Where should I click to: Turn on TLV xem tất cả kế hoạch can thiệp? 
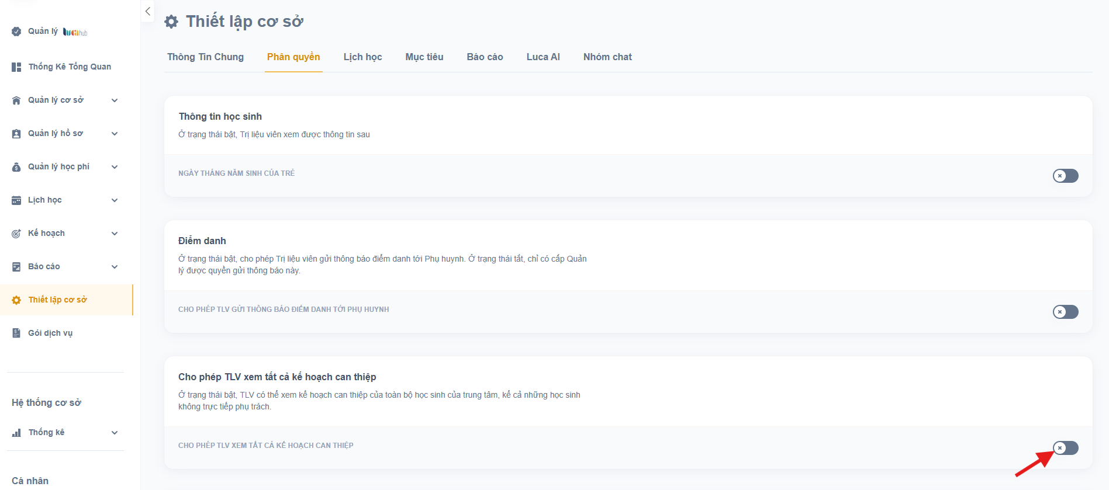point(1065,448)
